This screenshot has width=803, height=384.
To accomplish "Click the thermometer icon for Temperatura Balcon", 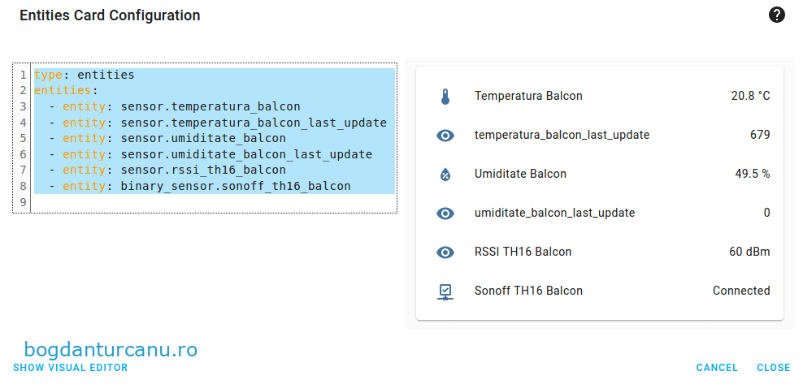I will coord(445,97).
